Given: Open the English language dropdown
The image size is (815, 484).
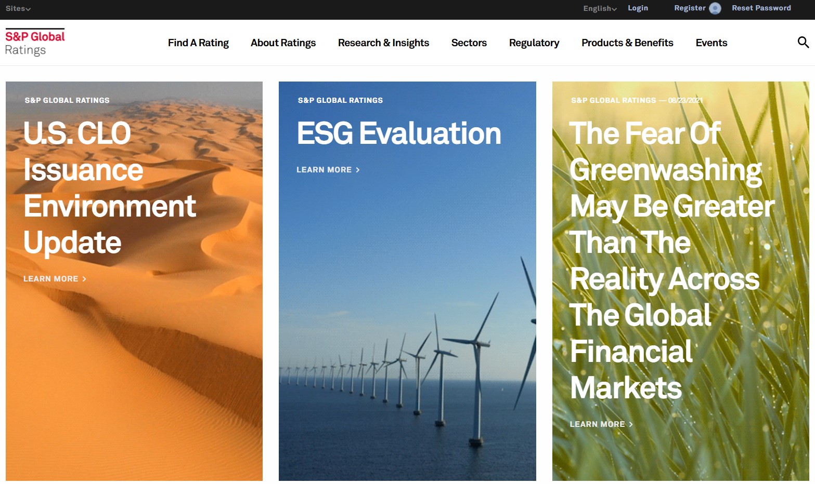Looking at the screenshot, I should click(x=600, y=8).
